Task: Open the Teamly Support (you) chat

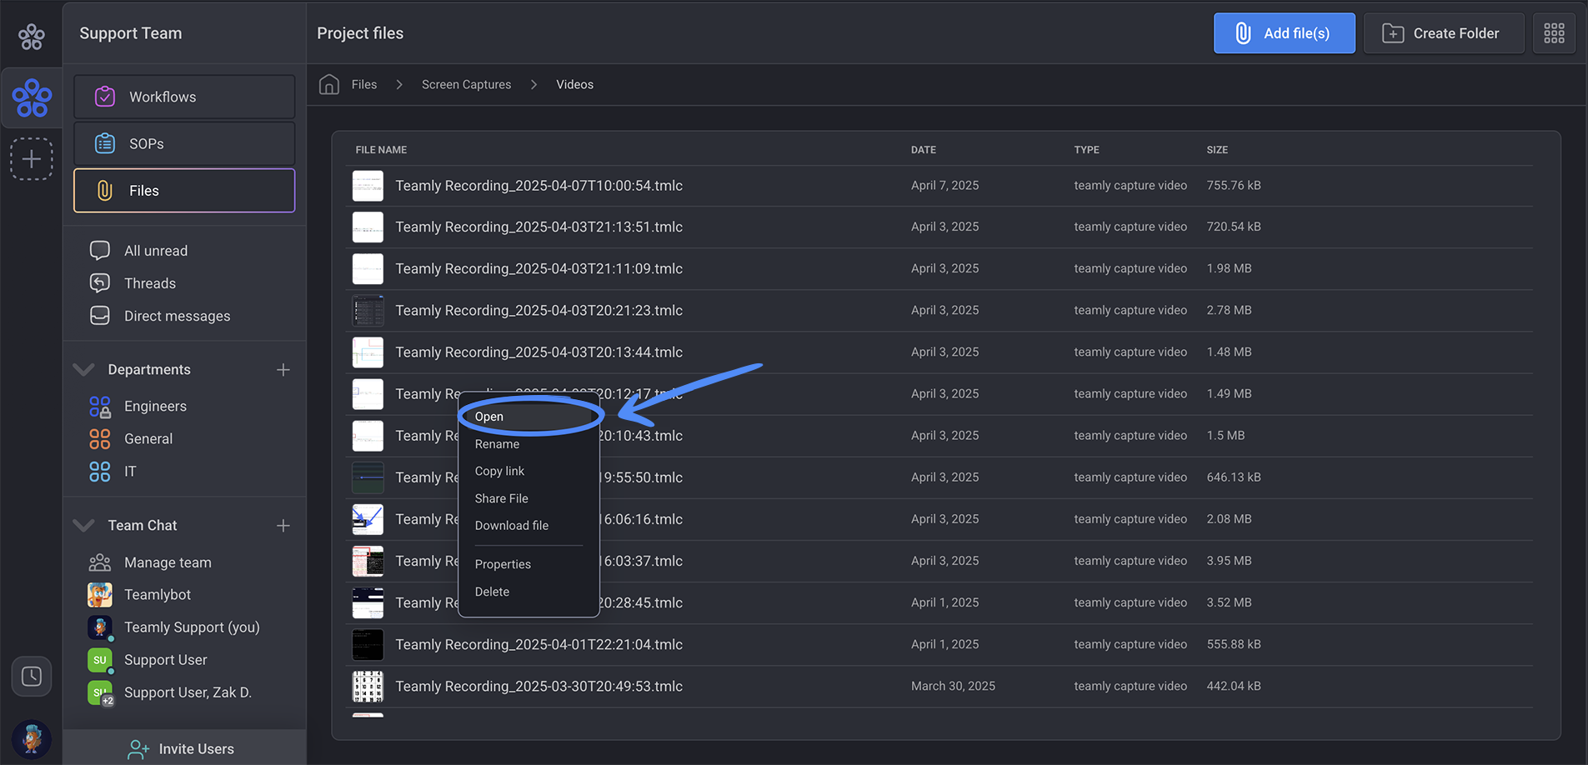Action: coord(192,627)
